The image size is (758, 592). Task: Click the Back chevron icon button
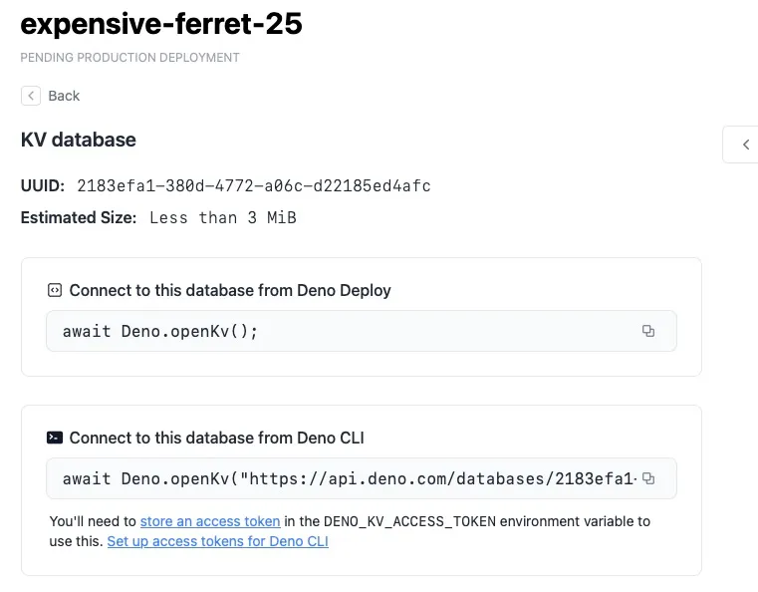tap(31, 96)
